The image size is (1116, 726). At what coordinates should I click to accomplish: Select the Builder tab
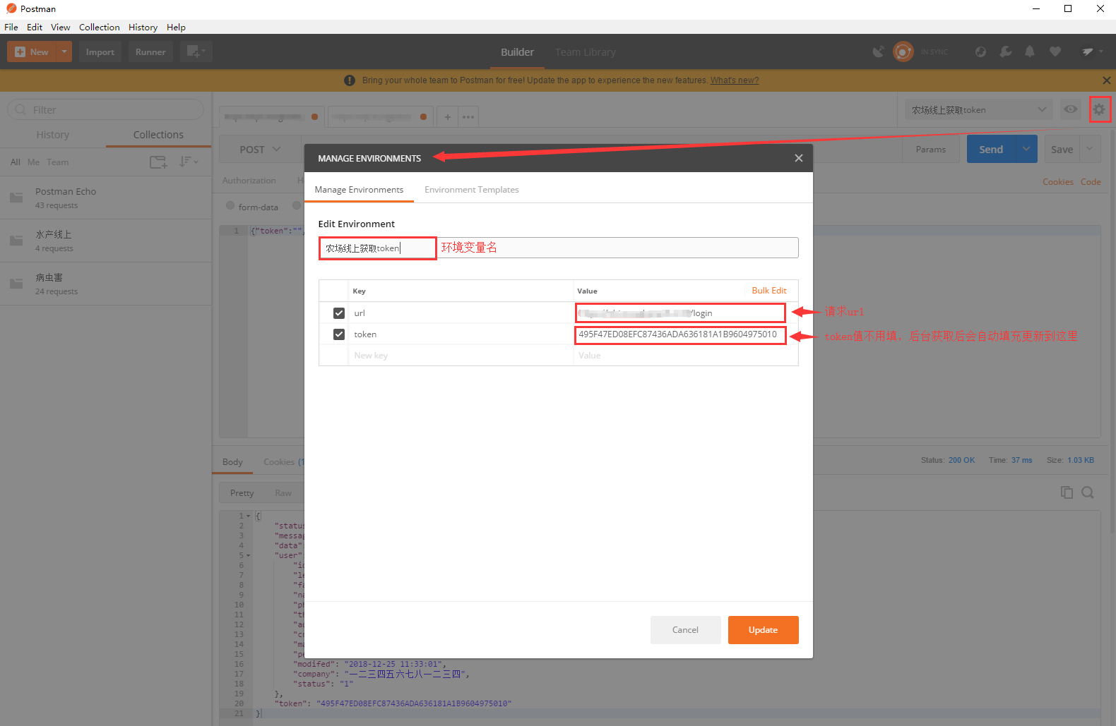pyautogui.click(x=518, y=52)
